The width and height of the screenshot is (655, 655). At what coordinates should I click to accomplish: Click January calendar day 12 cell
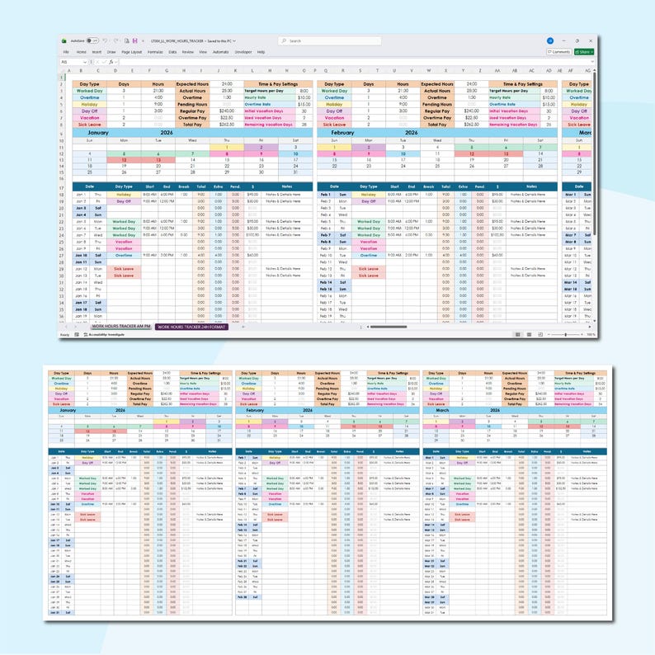coord(124,160)
